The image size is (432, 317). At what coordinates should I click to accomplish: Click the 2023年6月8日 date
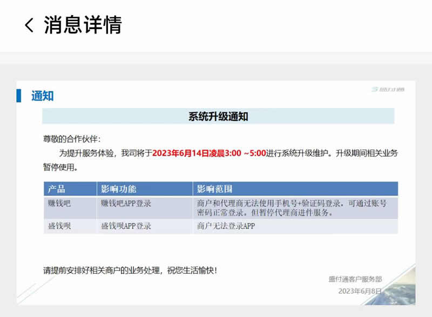[360, 291]
